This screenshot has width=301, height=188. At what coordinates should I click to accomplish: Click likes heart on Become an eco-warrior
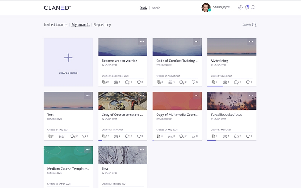(139, 82)
